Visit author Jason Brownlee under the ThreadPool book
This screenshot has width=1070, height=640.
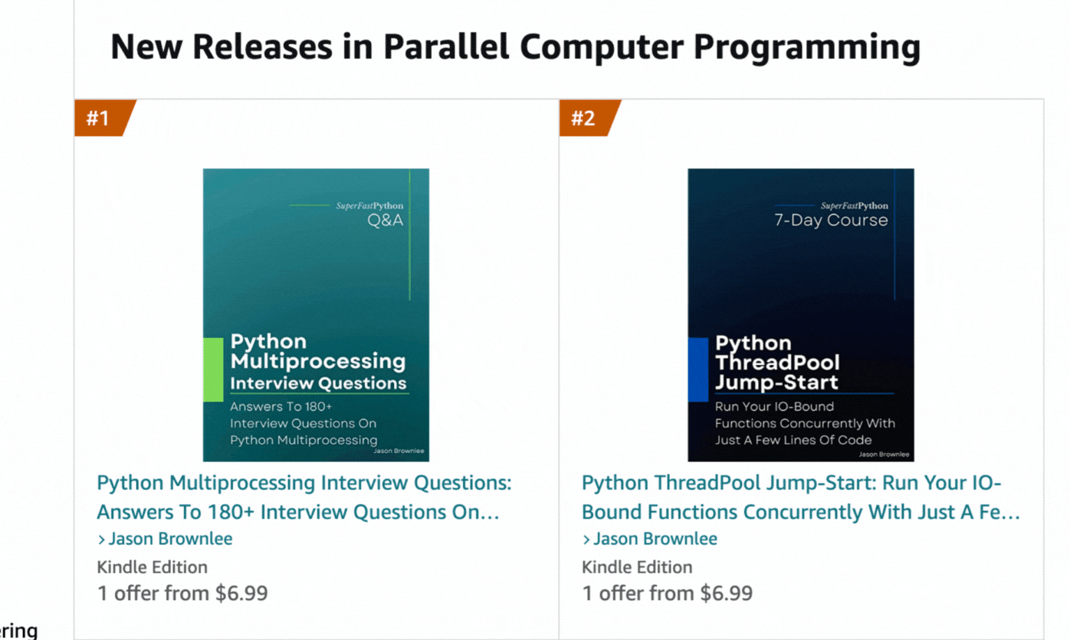[655, 539]
